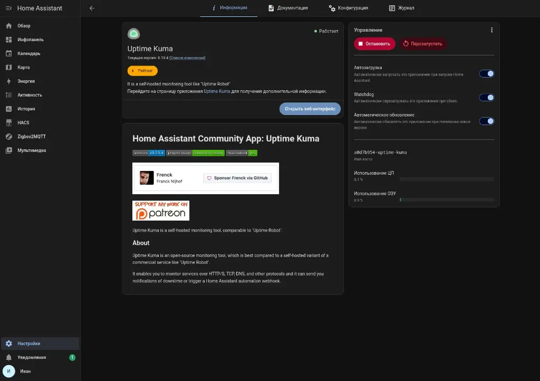The image size is (540, 381).
Task: Open the Энергия lightning icon
Action: point(8,81)
